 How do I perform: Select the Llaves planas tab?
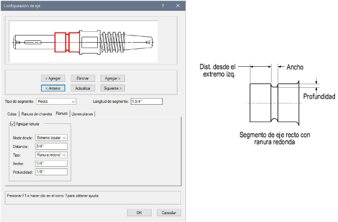tap(82, 114)
